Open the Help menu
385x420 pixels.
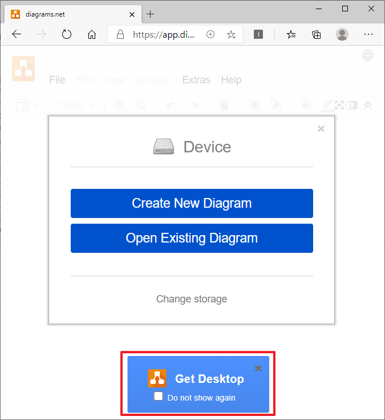(232, 80)
